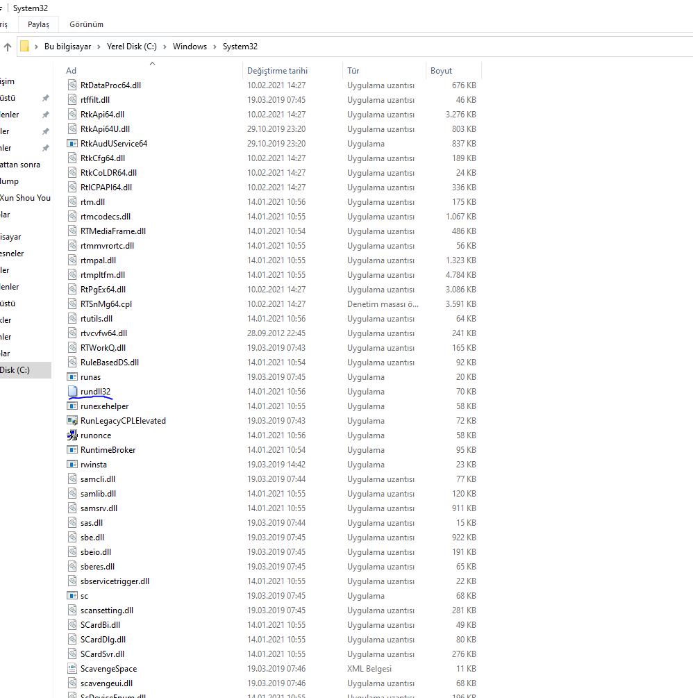Select the runonce application icon
Image resolution: width=693 pixels, height=698 pixels.
(x=72, y=435)
